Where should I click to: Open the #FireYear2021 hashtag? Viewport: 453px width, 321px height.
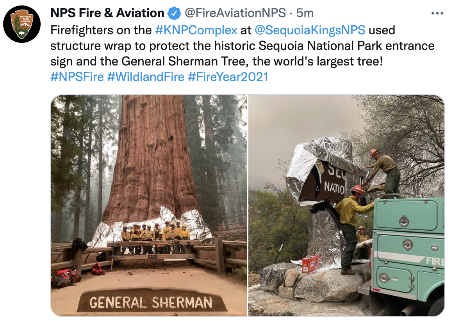point(228,77)
